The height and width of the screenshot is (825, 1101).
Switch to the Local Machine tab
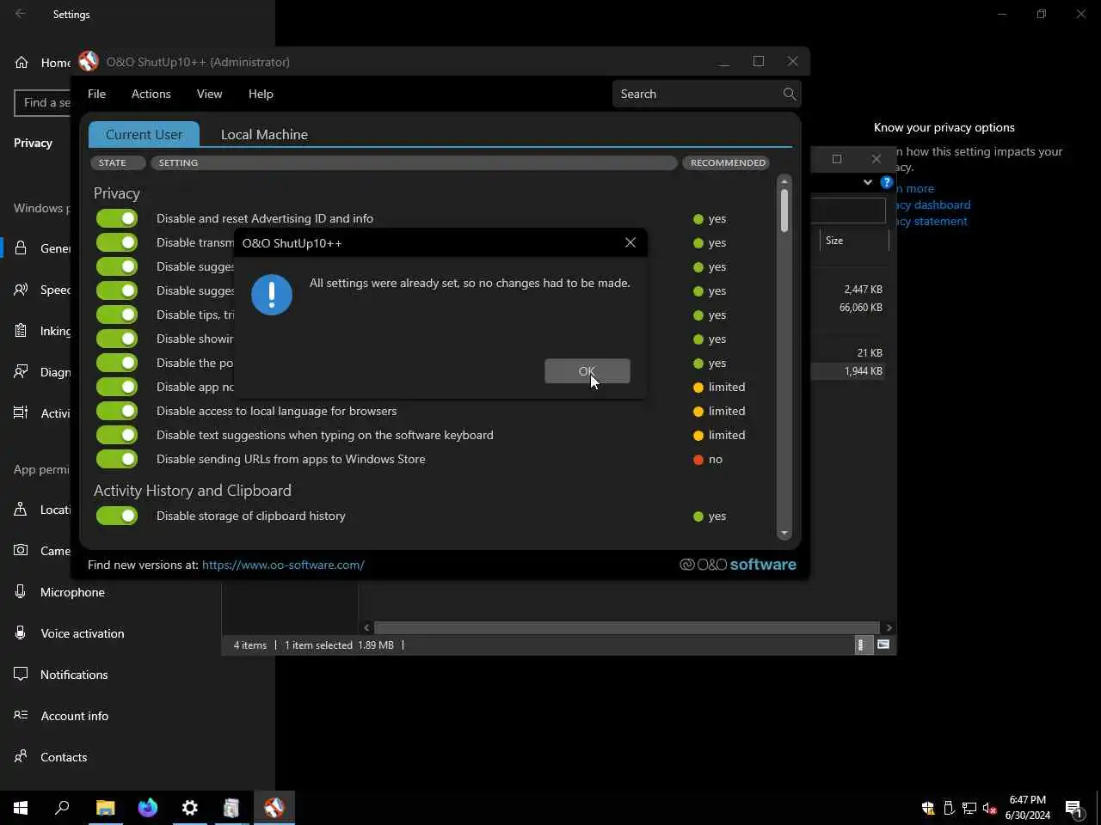[x=264, y=134]
